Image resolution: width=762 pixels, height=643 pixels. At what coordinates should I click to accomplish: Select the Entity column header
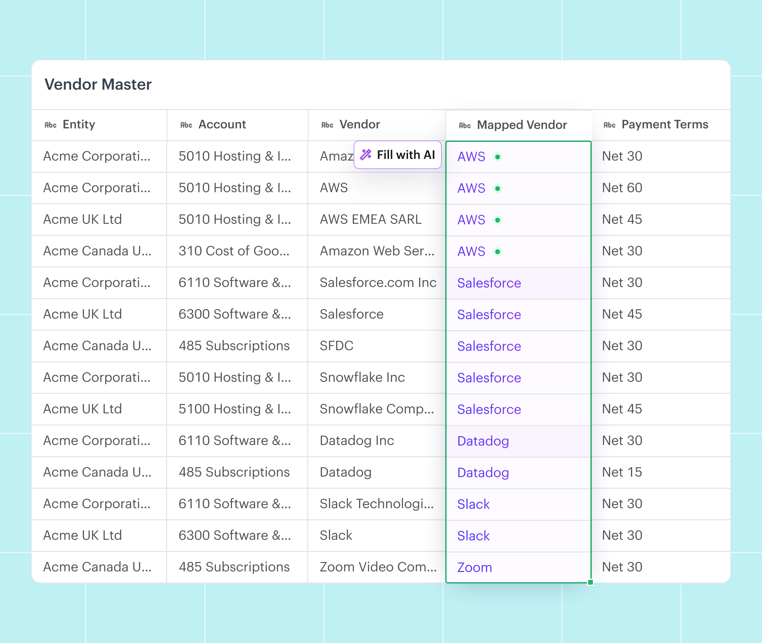99,125
